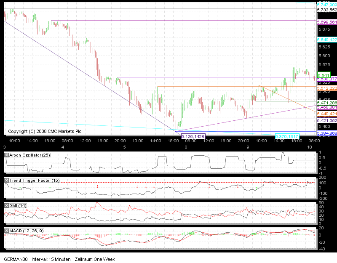Click the 5.538,377 magenta level label
This screenshot has width=337, height=263.
327,79
